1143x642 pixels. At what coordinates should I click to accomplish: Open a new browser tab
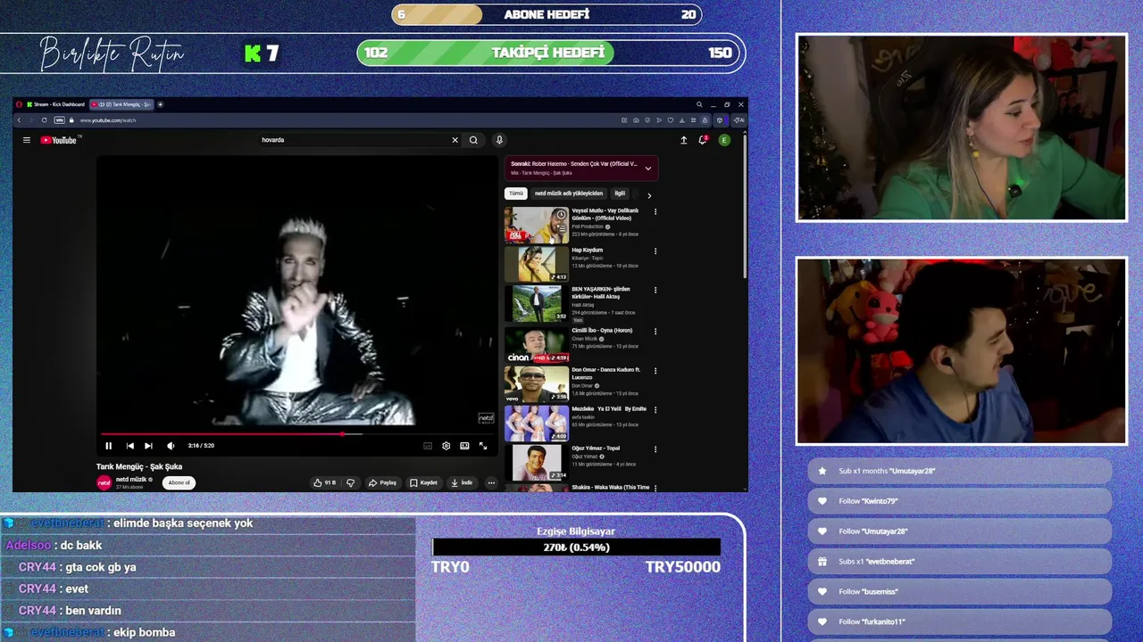(161, 104)
